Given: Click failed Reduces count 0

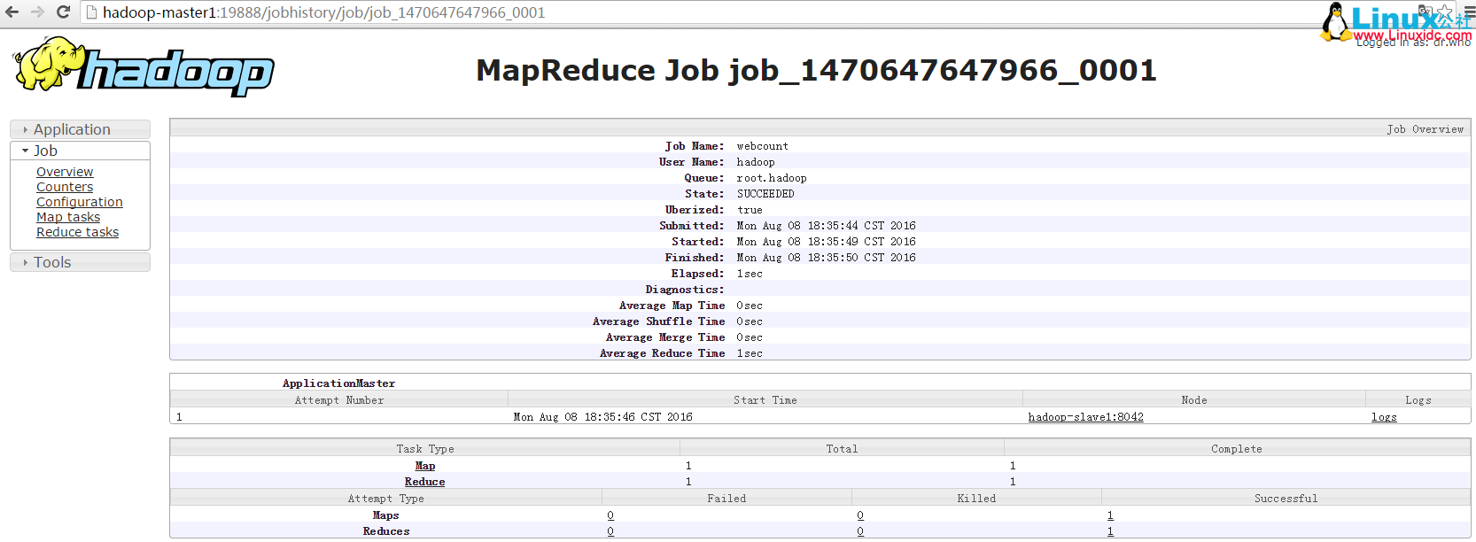Looking at the screenshot, I should pos(610,531).
